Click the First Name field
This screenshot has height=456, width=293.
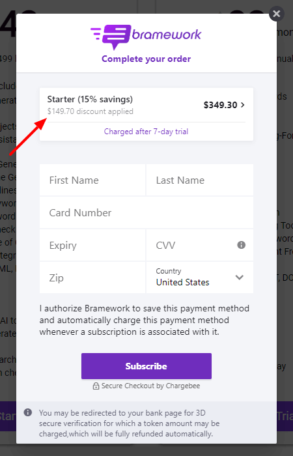pyautogui.click(x=92, y=180)
